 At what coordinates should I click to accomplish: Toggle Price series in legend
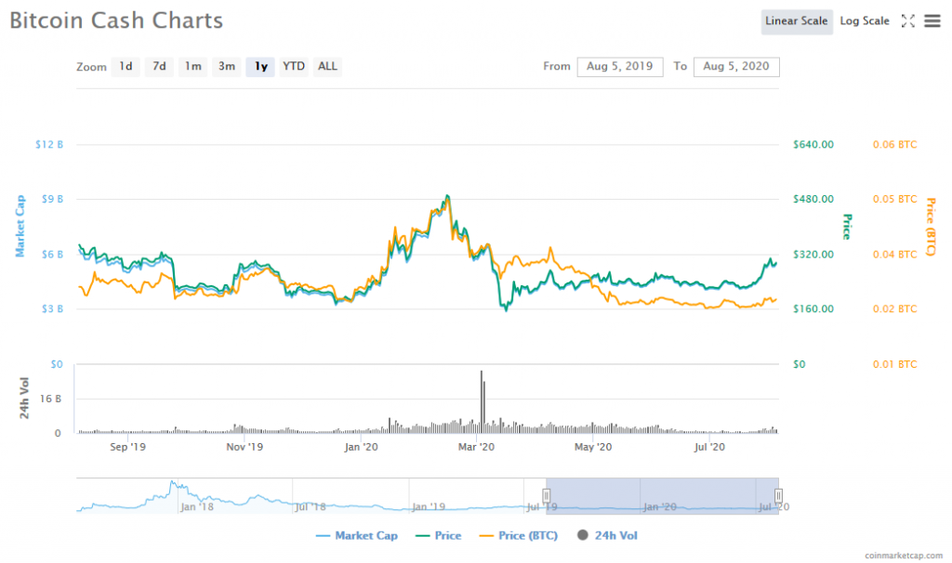tap(439, 536)
